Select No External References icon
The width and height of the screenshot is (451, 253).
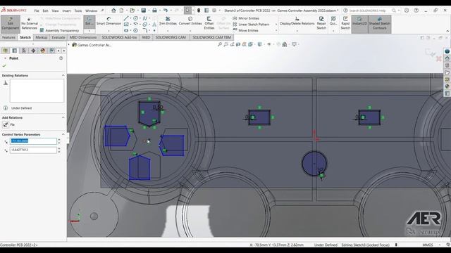[29, 24]
